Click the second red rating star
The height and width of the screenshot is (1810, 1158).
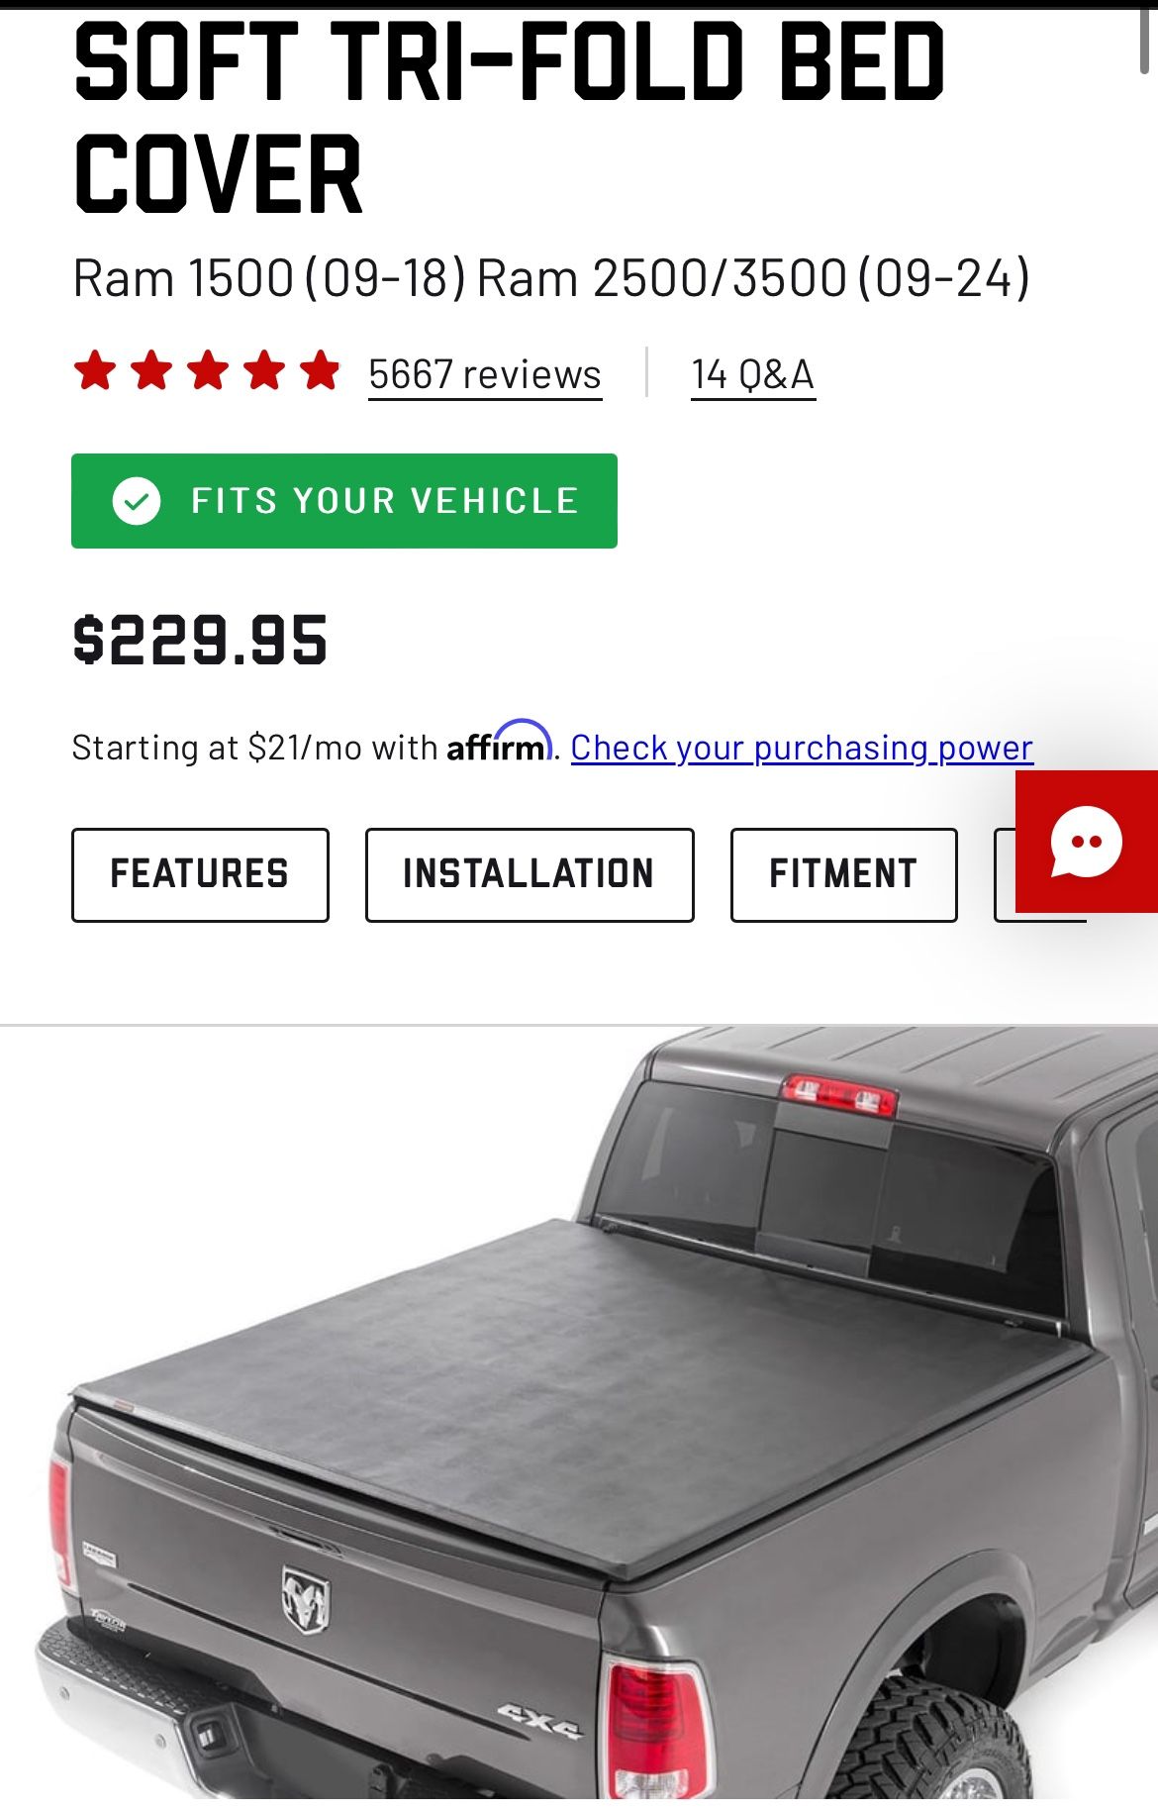[151, 371]
